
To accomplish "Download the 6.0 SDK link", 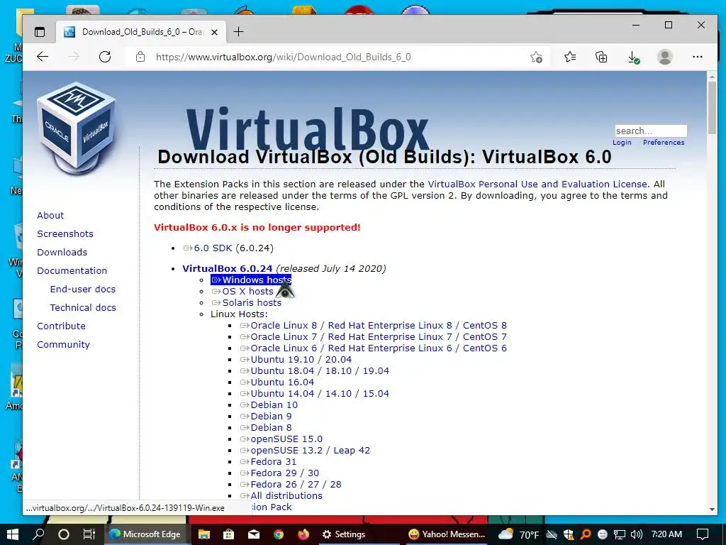I will (x=213, y=248).
